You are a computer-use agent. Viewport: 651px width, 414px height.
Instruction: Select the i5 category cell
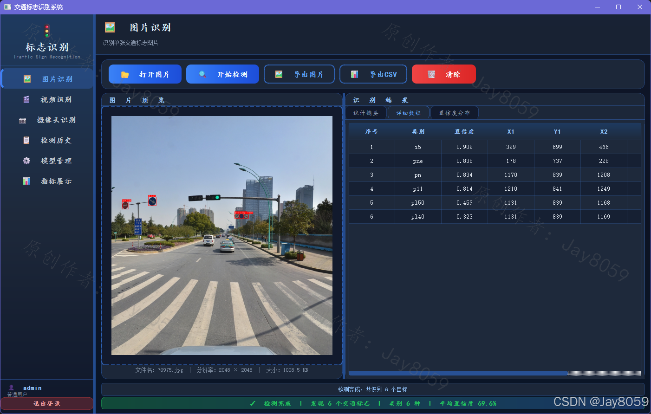(x=418, y=147)
